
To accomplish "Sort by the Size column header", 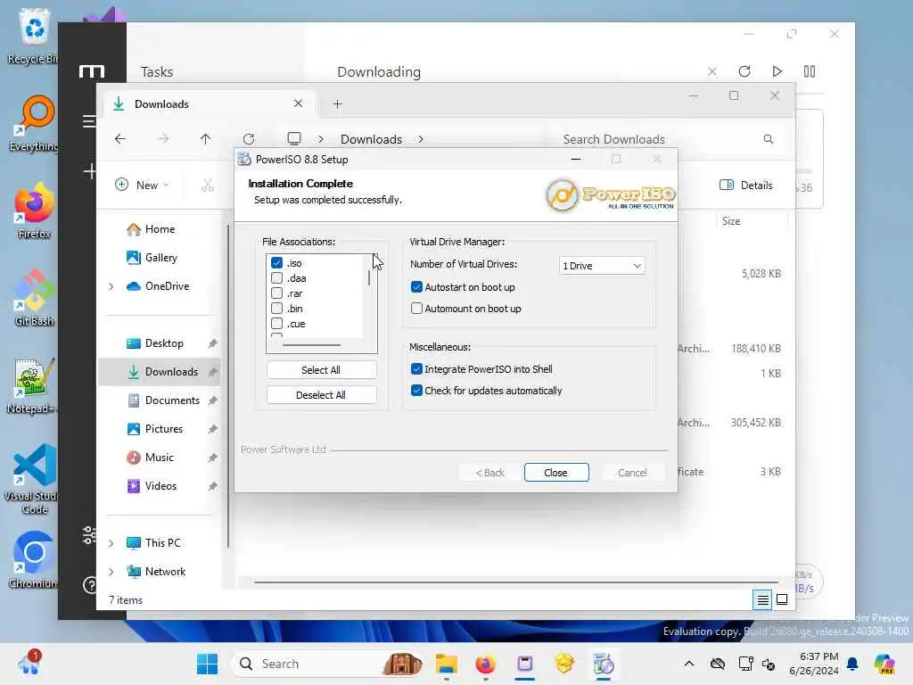I will 731,221.
